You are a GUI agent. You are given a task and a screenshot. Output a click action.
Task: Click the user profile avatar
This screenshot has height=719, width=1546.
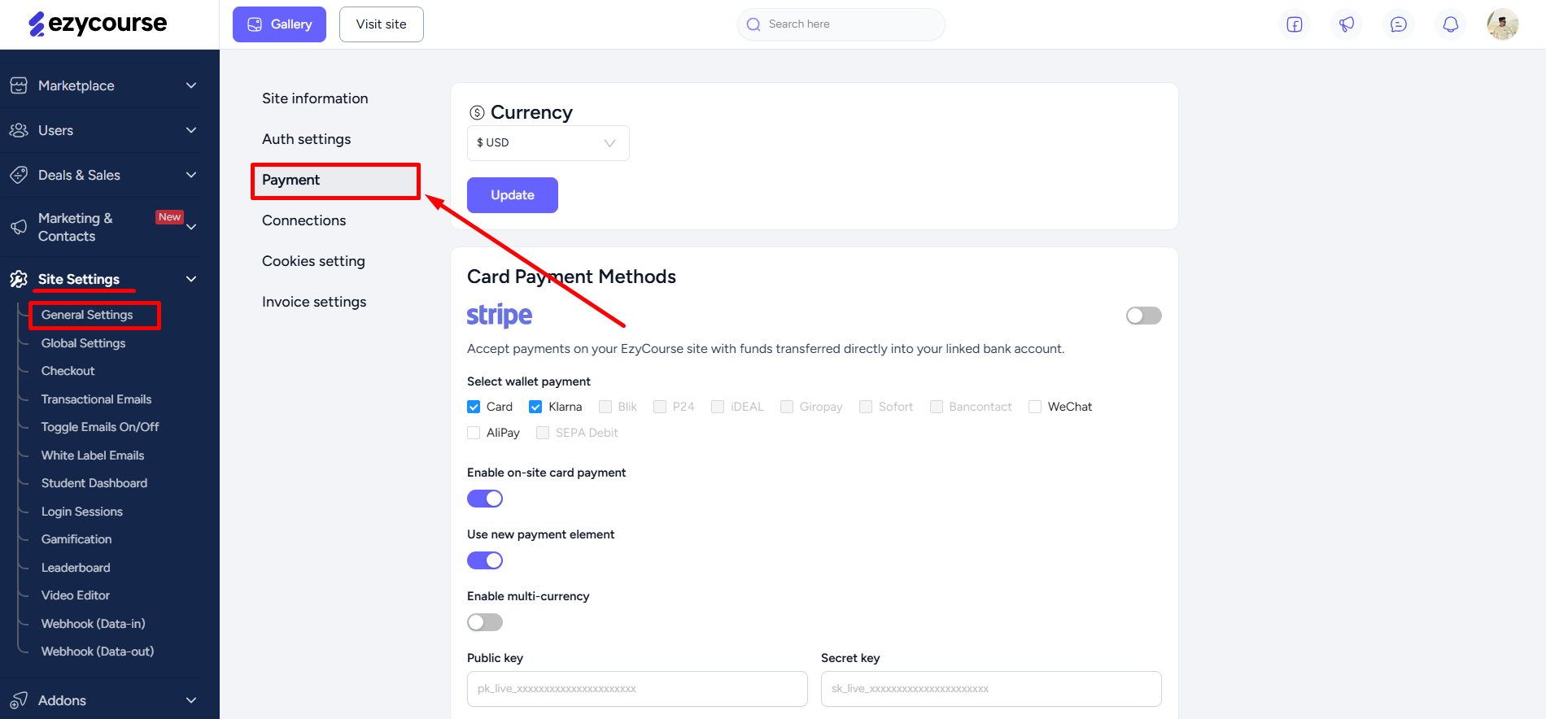point(1503,24)
